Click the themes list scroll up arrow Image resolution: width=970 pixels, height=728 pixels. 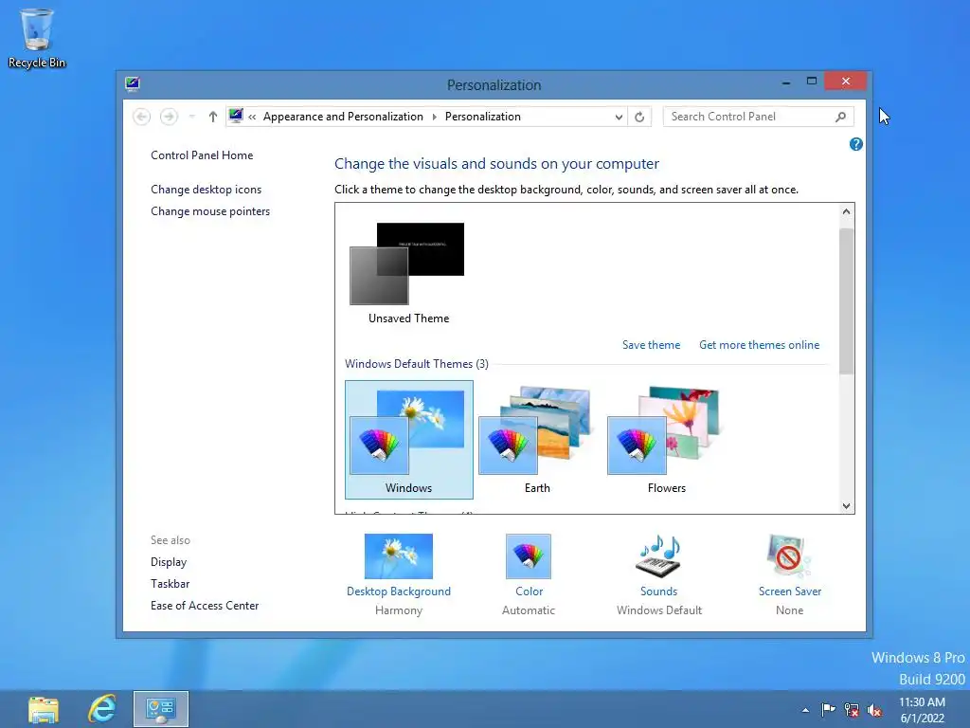[846, 211]
